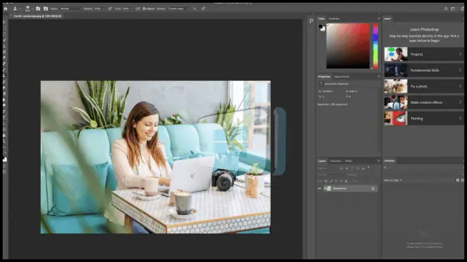The height and width of the screenshot is (262, 467).
Task: Click the Search icon at top right
Action: (446, 9)
